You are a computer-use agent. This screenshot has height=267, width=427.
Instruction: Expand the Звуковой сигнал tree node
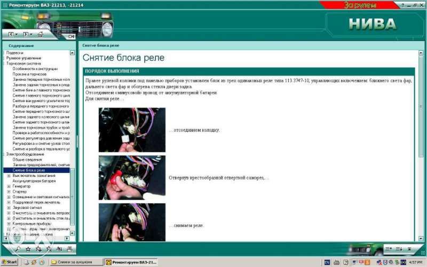coord(9,208)
